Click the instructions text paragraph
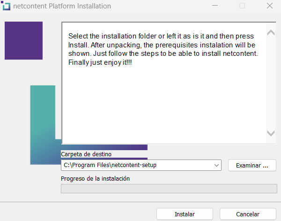The width and height of the screenshot is (281, 221). [162, 49]
